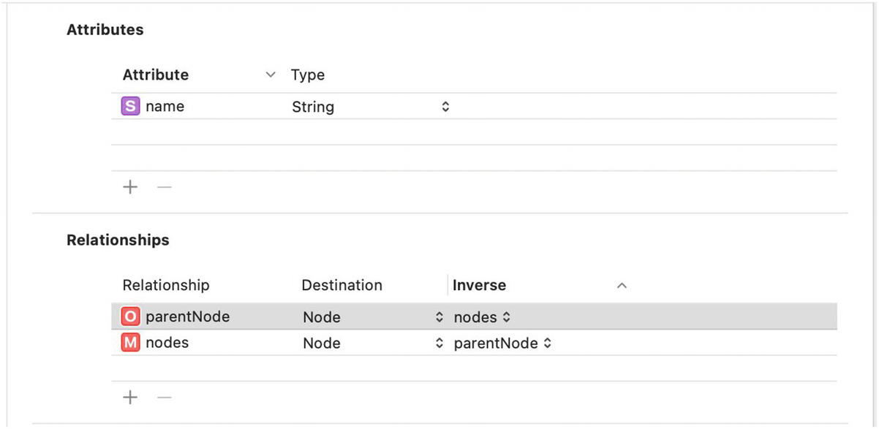This screenshot has width=879, height=429.
Task: Add a new relationship with plus button
Action: click(130, 398)
